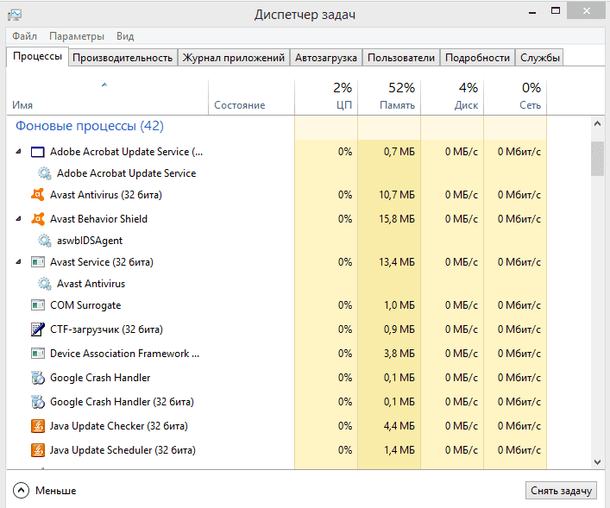
Task: Click the Task Manager title bar icon
Action: (x=15, y=15)
